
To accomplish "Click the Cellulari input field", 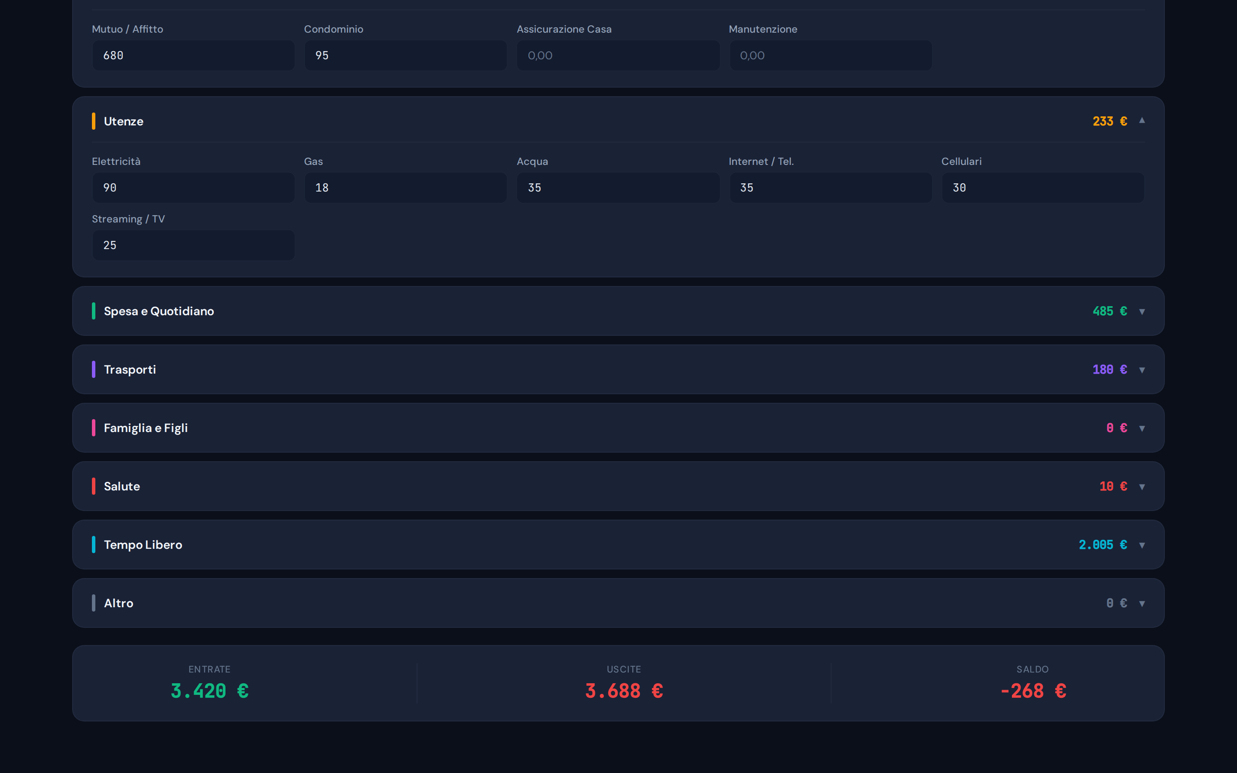I will pyautogui.click(x=1043, y=188).
